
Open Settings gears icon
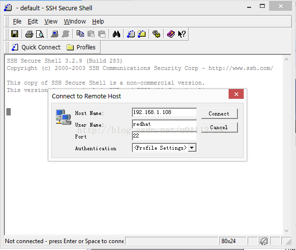(156, 34)
